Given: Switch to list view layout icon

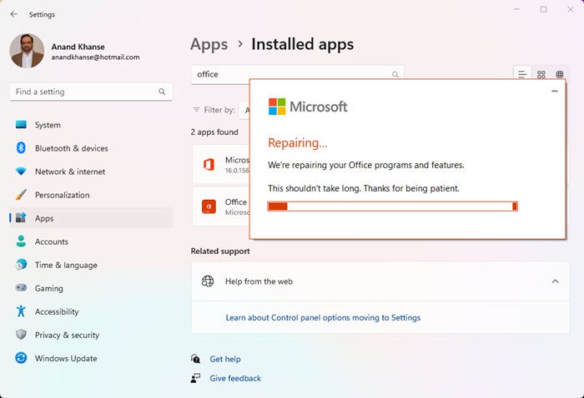Looking at the screenshot, I should (522, 74).
